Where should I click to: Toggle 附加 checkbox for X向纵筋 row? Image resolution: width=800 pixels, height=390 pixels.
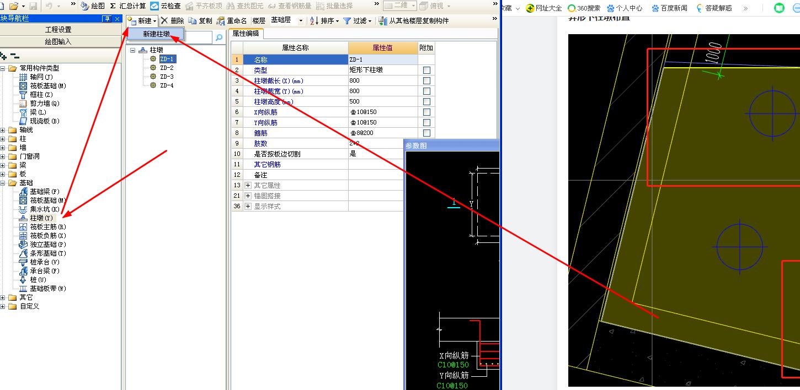pos(426,112)
